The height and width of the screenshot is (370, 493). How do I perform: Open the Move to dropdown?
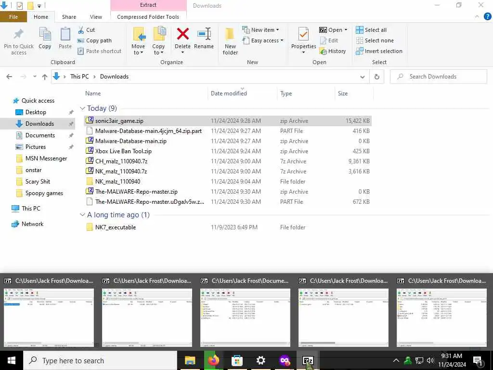click(138, 53)
